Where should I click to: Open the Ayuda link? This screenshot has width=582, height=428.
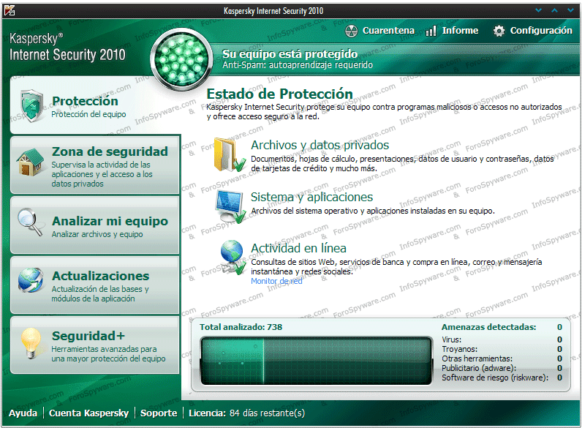23,413
